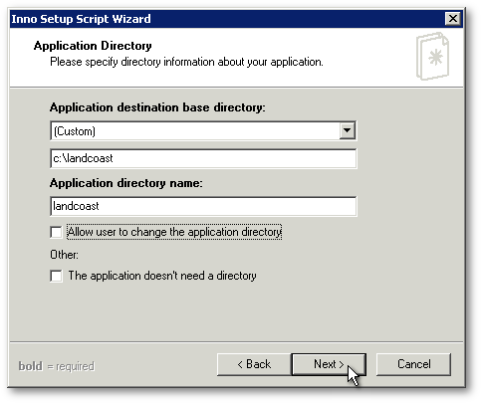Expand the base directory dropdown arrow
The height and width of the screenshot is (403, 481).
347,130
